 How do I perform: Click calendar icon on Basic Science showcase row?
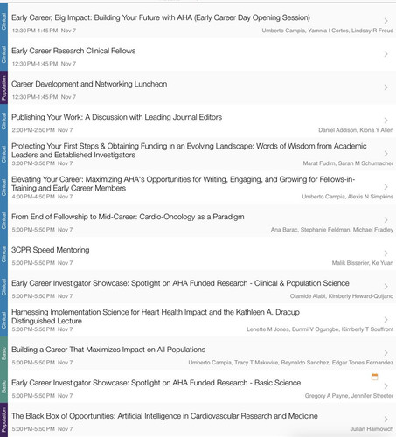coord(375,377)
